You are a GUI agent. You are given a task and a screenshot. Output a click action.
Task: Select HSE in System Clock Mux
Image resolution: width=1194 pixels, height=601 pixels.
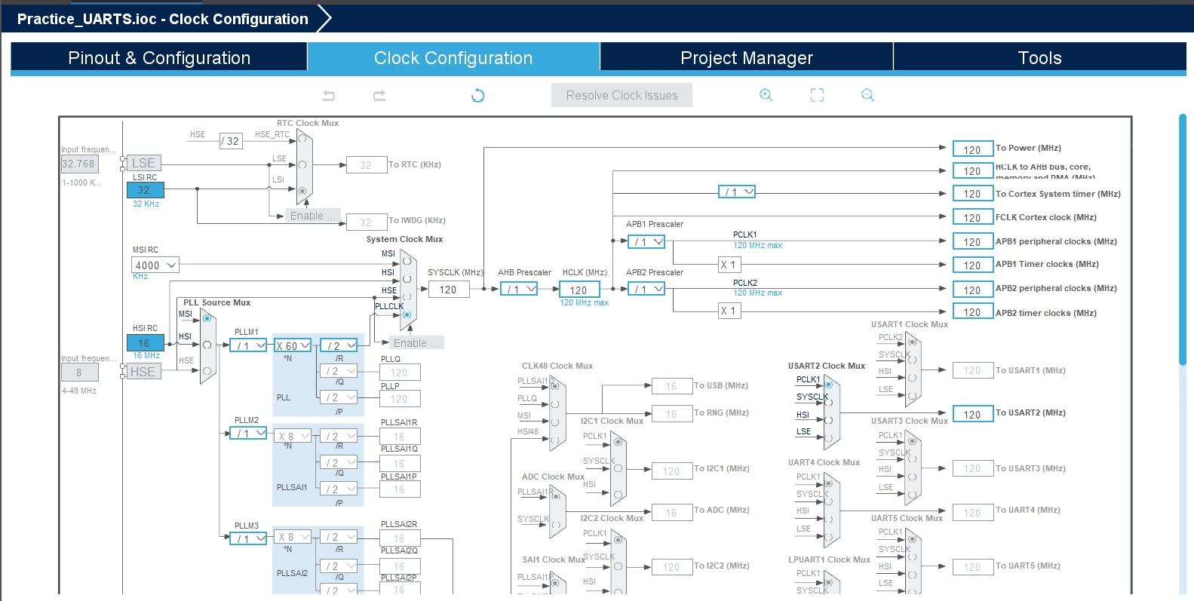click(x=407, y=296)
